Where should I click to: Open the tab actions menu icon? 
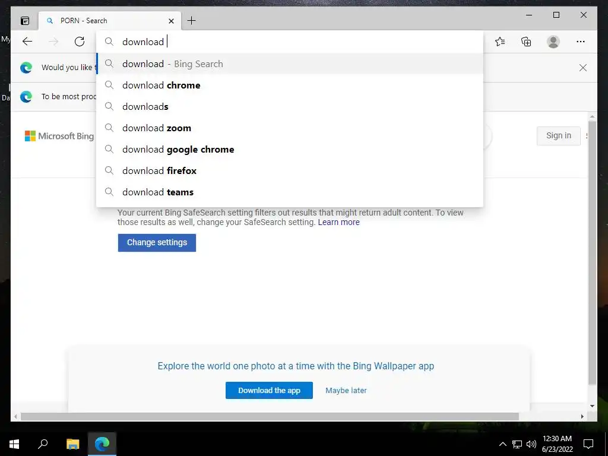(25, 21)
